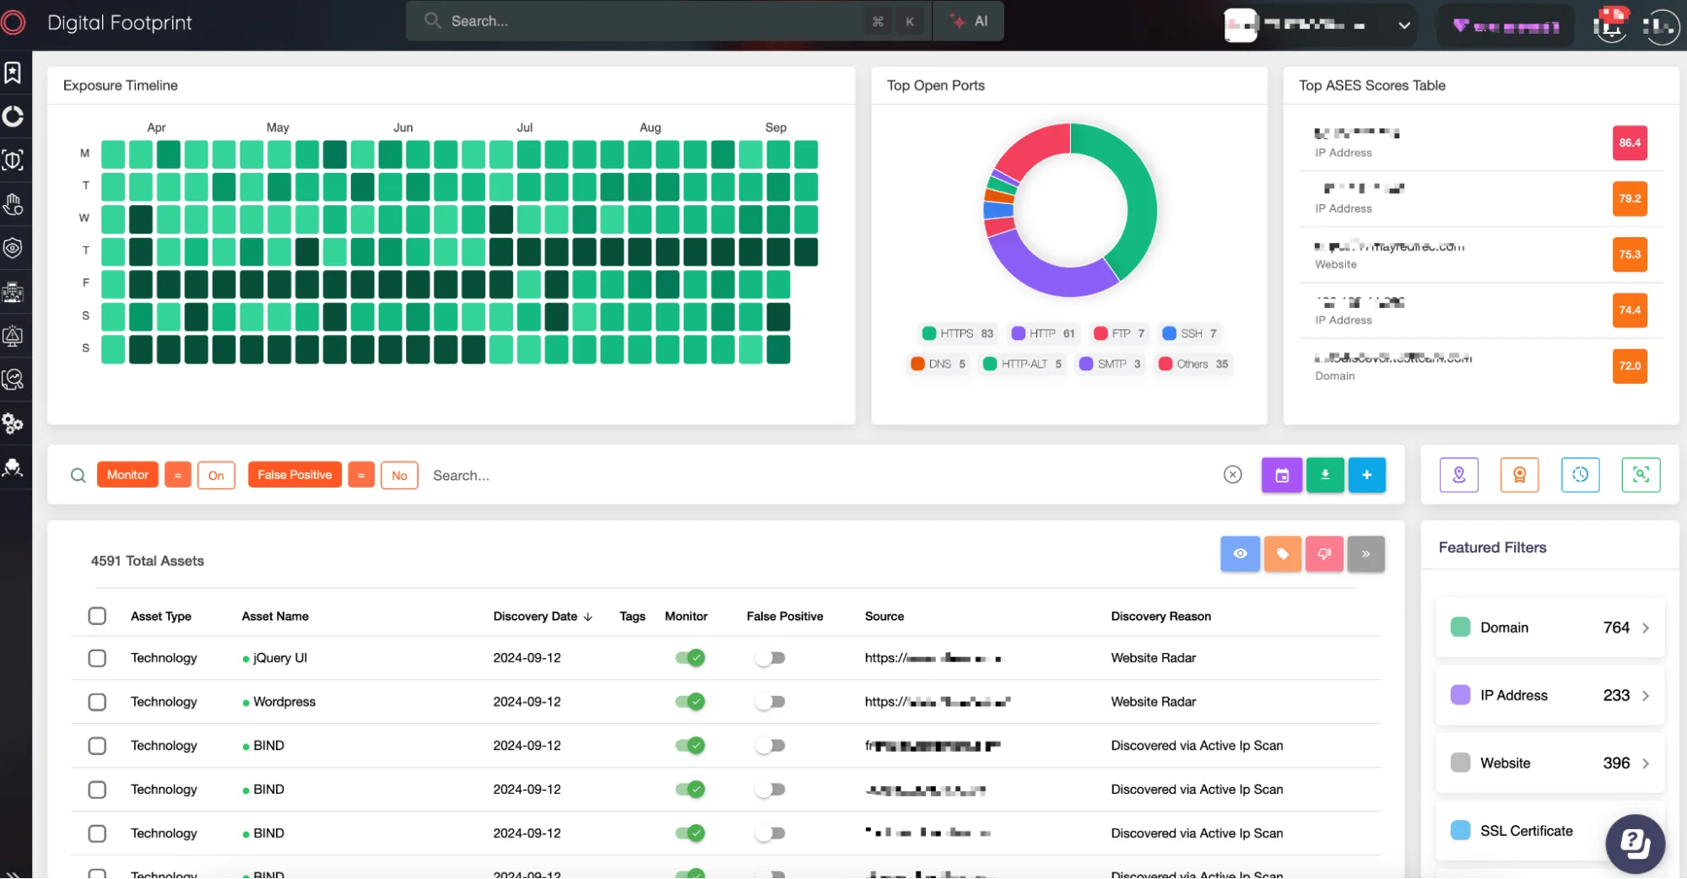Toggle Monitor switch for Wordpress
Image resolution: width=1687 pixels, height=879 pixels.
pyautogui.click(x=690, y=702)
